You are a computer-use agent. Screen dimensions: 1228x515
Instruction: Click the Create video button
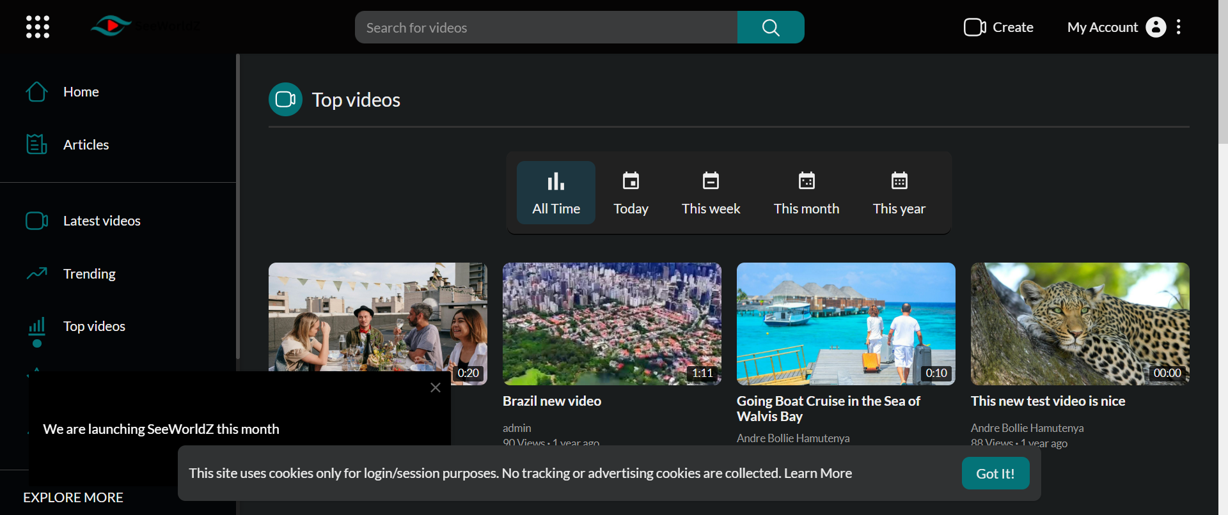(x=998, y=27)
